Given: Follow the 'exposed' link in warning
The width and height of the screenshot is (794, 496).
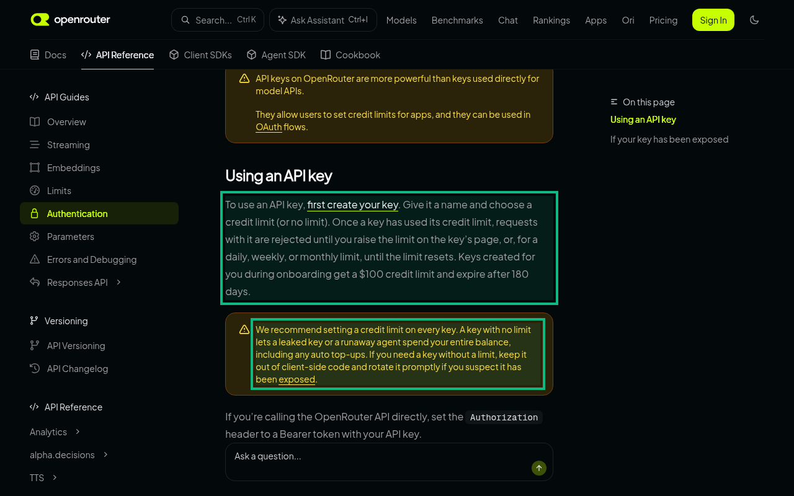Looking at the screenshot, I should pos(297,379).
